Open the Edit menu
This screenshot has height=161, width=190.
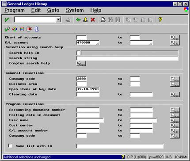(36, 10)
